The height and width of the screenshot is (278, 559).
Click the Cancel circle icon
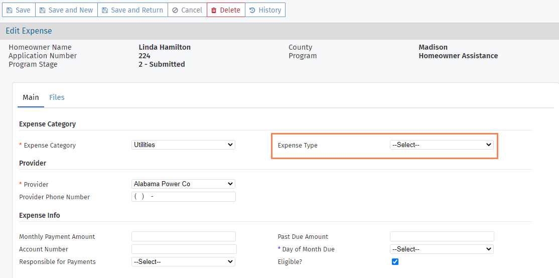tap(175, 10)
